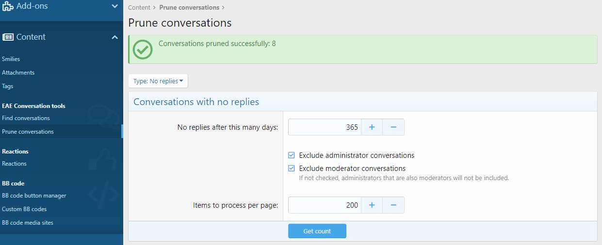Expand the Add-ons section chevron
This screenshot has width=602, height=245.
(114, 6)
